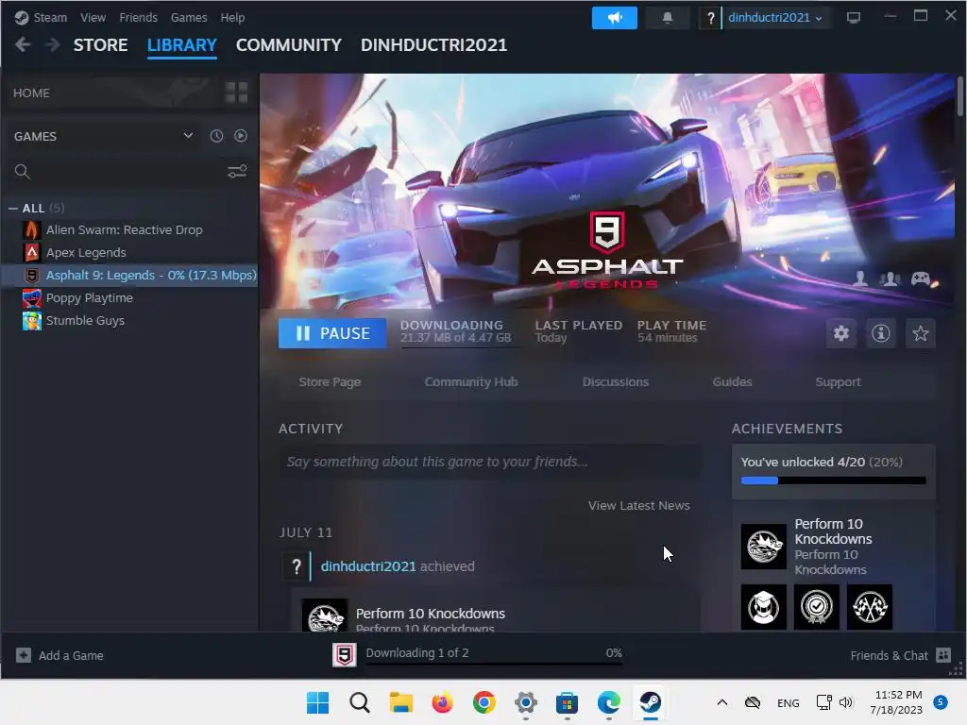The height and width of the screenshot is (725, 967).
Task: Click the achievements progress bar
Action: pyautogui.click(x=833, y=481)
